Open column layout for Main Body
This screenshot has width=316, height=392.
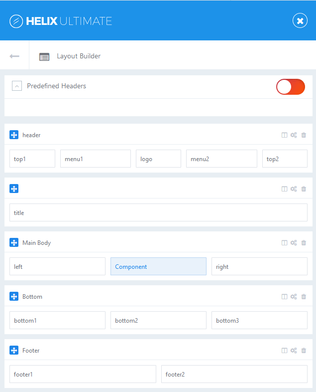284,243
